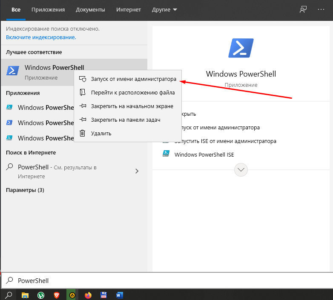Click the trash can icon beside Удалить

pos(83,133)
